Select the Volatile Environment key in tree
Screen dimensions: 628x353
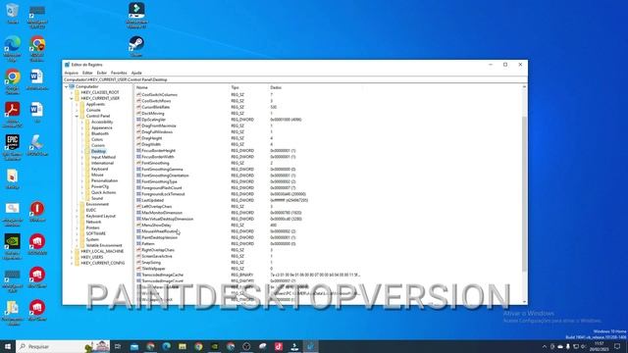104,245
